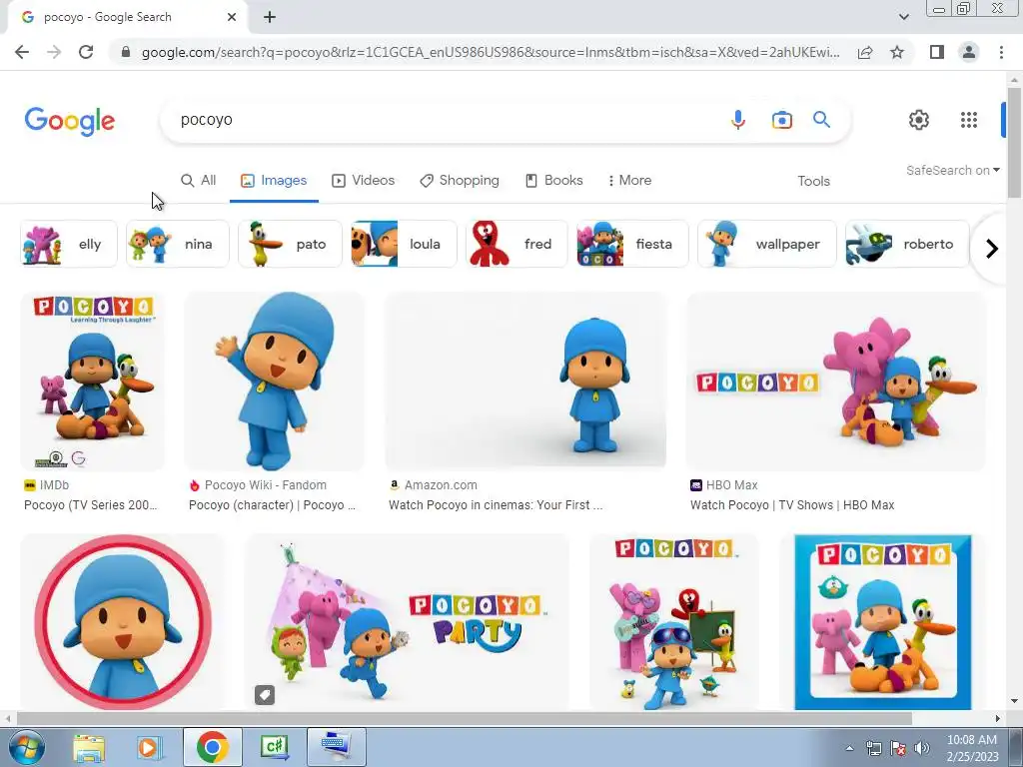Filter images by the elly chip

click(69, 244)
